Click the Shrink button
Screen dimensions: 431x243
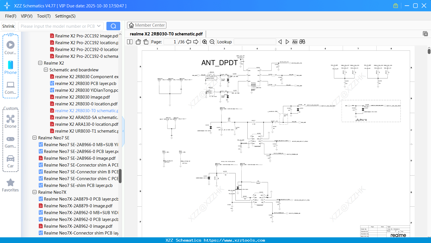point(8,26)
